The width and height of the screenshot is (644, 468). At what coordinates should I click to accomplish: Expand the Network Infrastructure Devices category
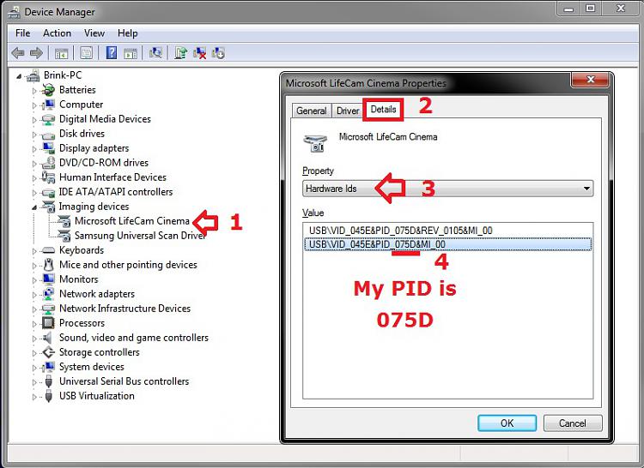[x=34, y=309]
